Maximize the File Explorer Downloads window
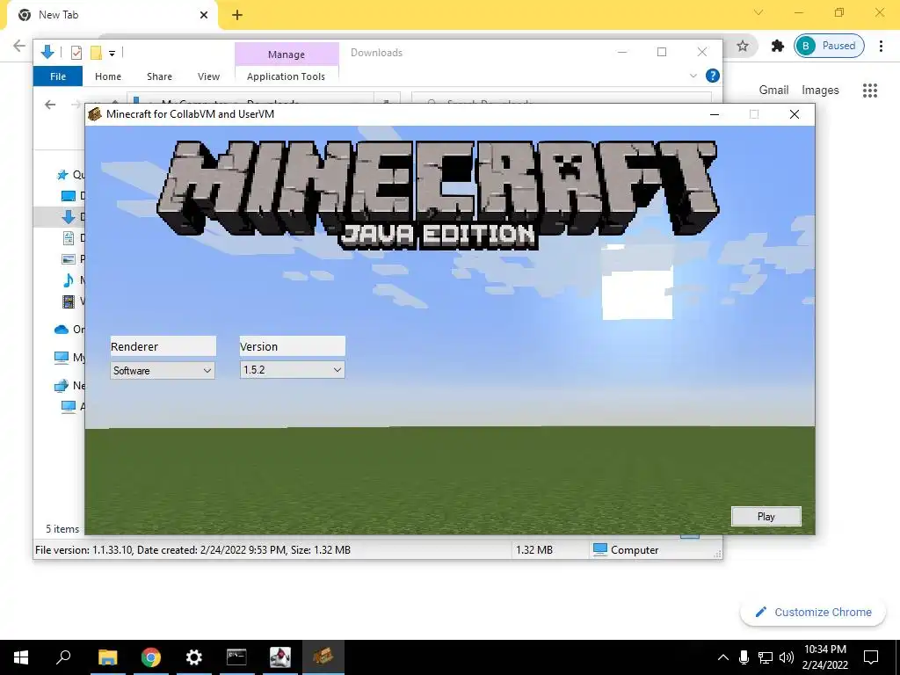Viewport: 900px width, 675px height. [x=662, y=52]
